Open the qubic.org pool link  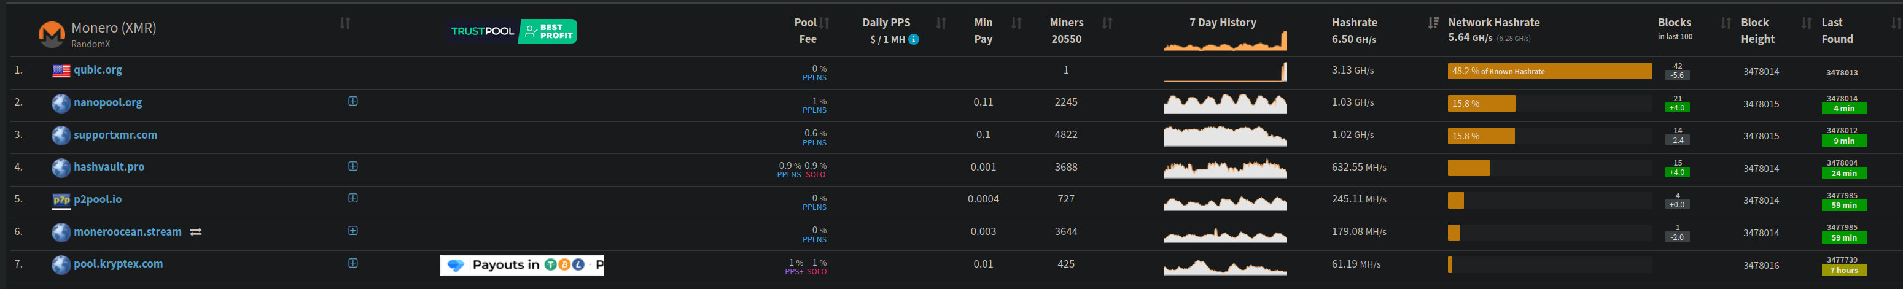[98, 70]
